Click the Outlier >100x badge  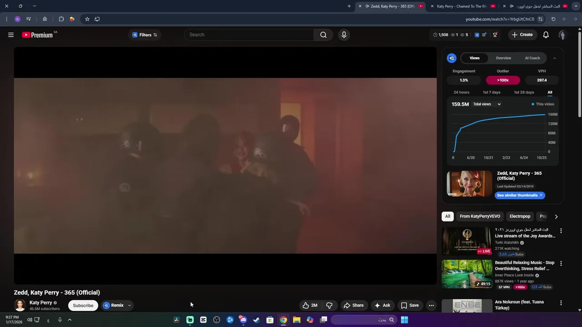(503, 80)
